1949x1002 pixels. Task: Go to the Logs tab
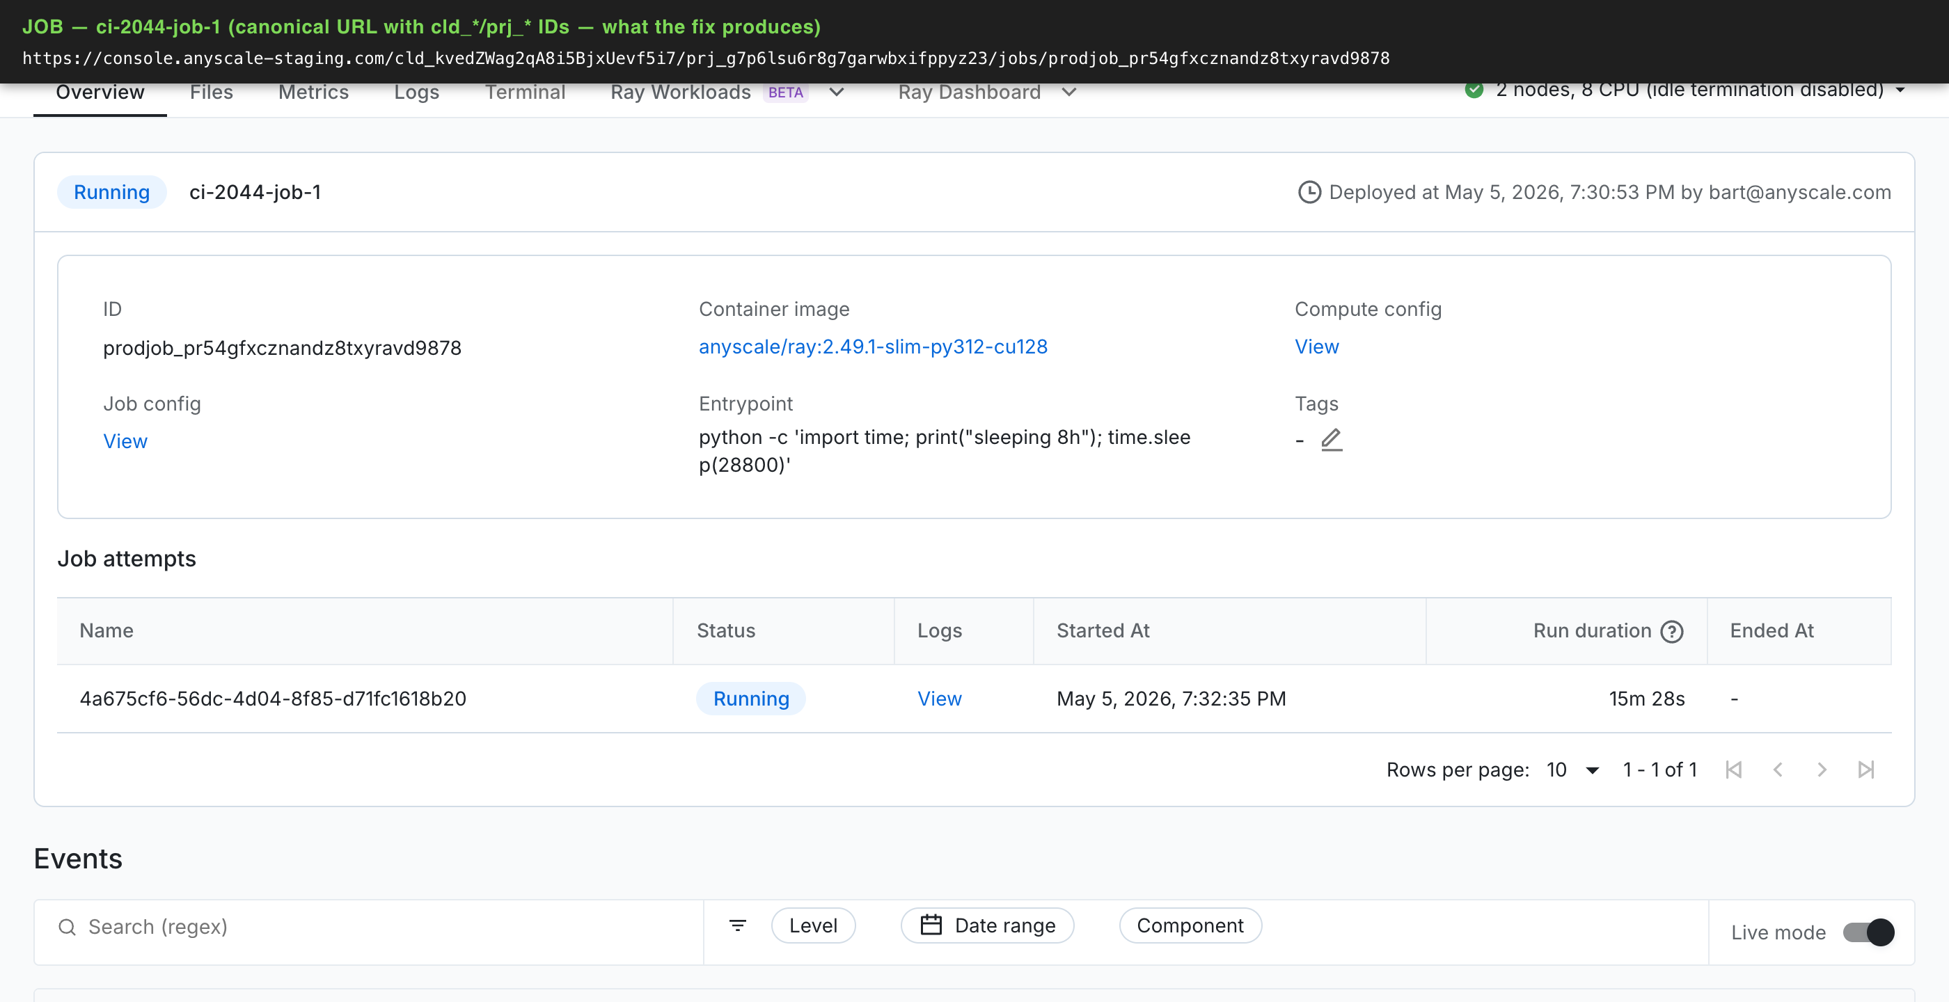[416, 93]
